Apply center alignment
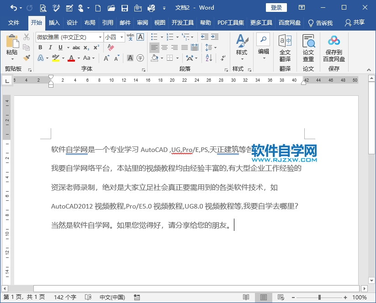This screenshot has width=376, height=303. tap(164, 48)
